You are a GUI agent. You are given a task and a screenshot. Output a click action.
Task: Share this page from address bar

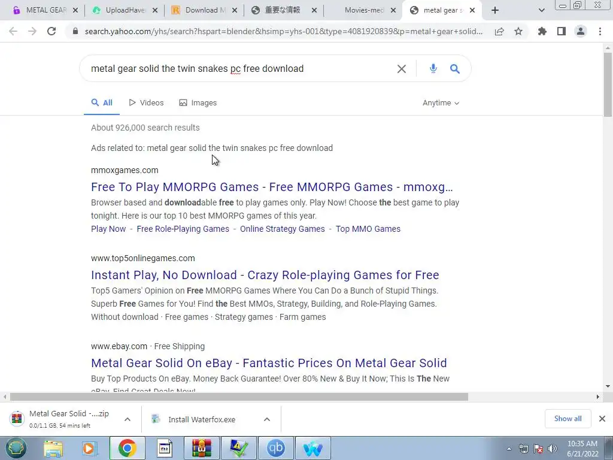499,31
